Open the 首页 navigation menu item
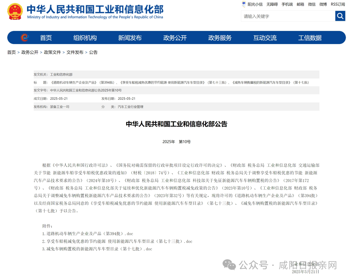 (x=46, y=38)
